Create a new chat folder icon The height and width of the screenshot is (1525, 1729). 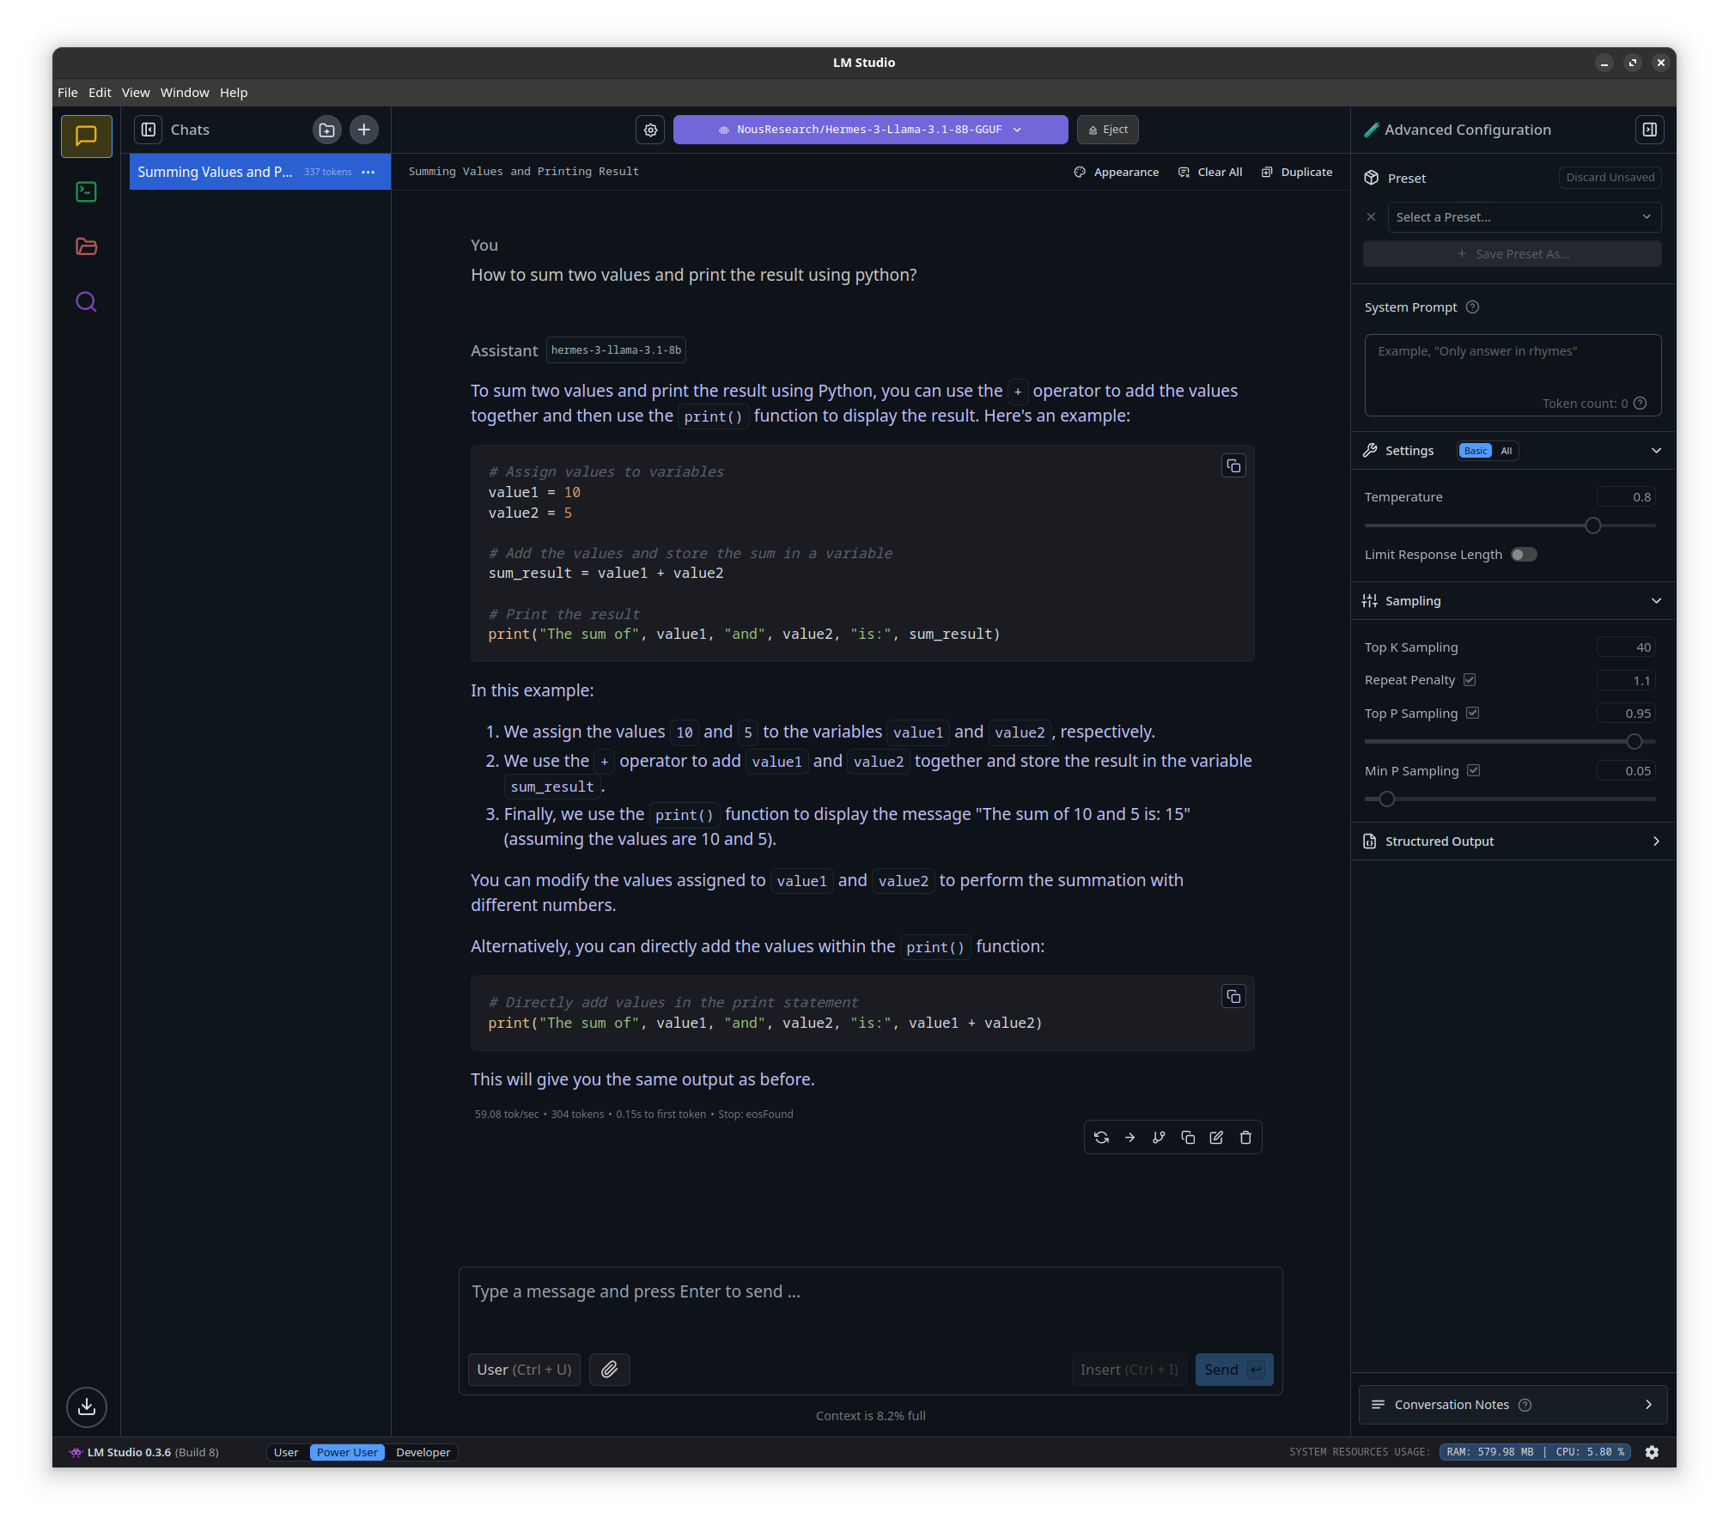pyautogui.click(x=326, y=130)
